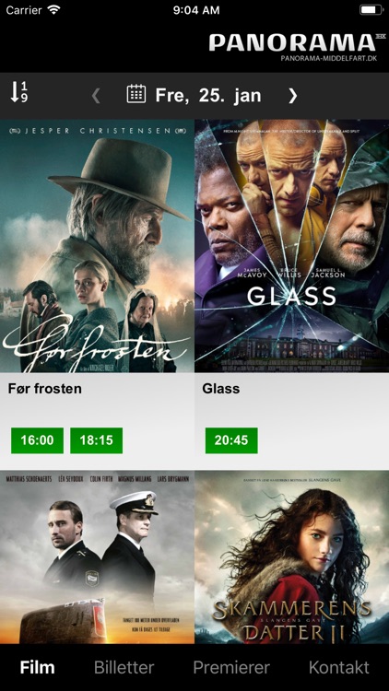Open the Før frosten movie poster
389x691 pixels.
tap(97, 246)
